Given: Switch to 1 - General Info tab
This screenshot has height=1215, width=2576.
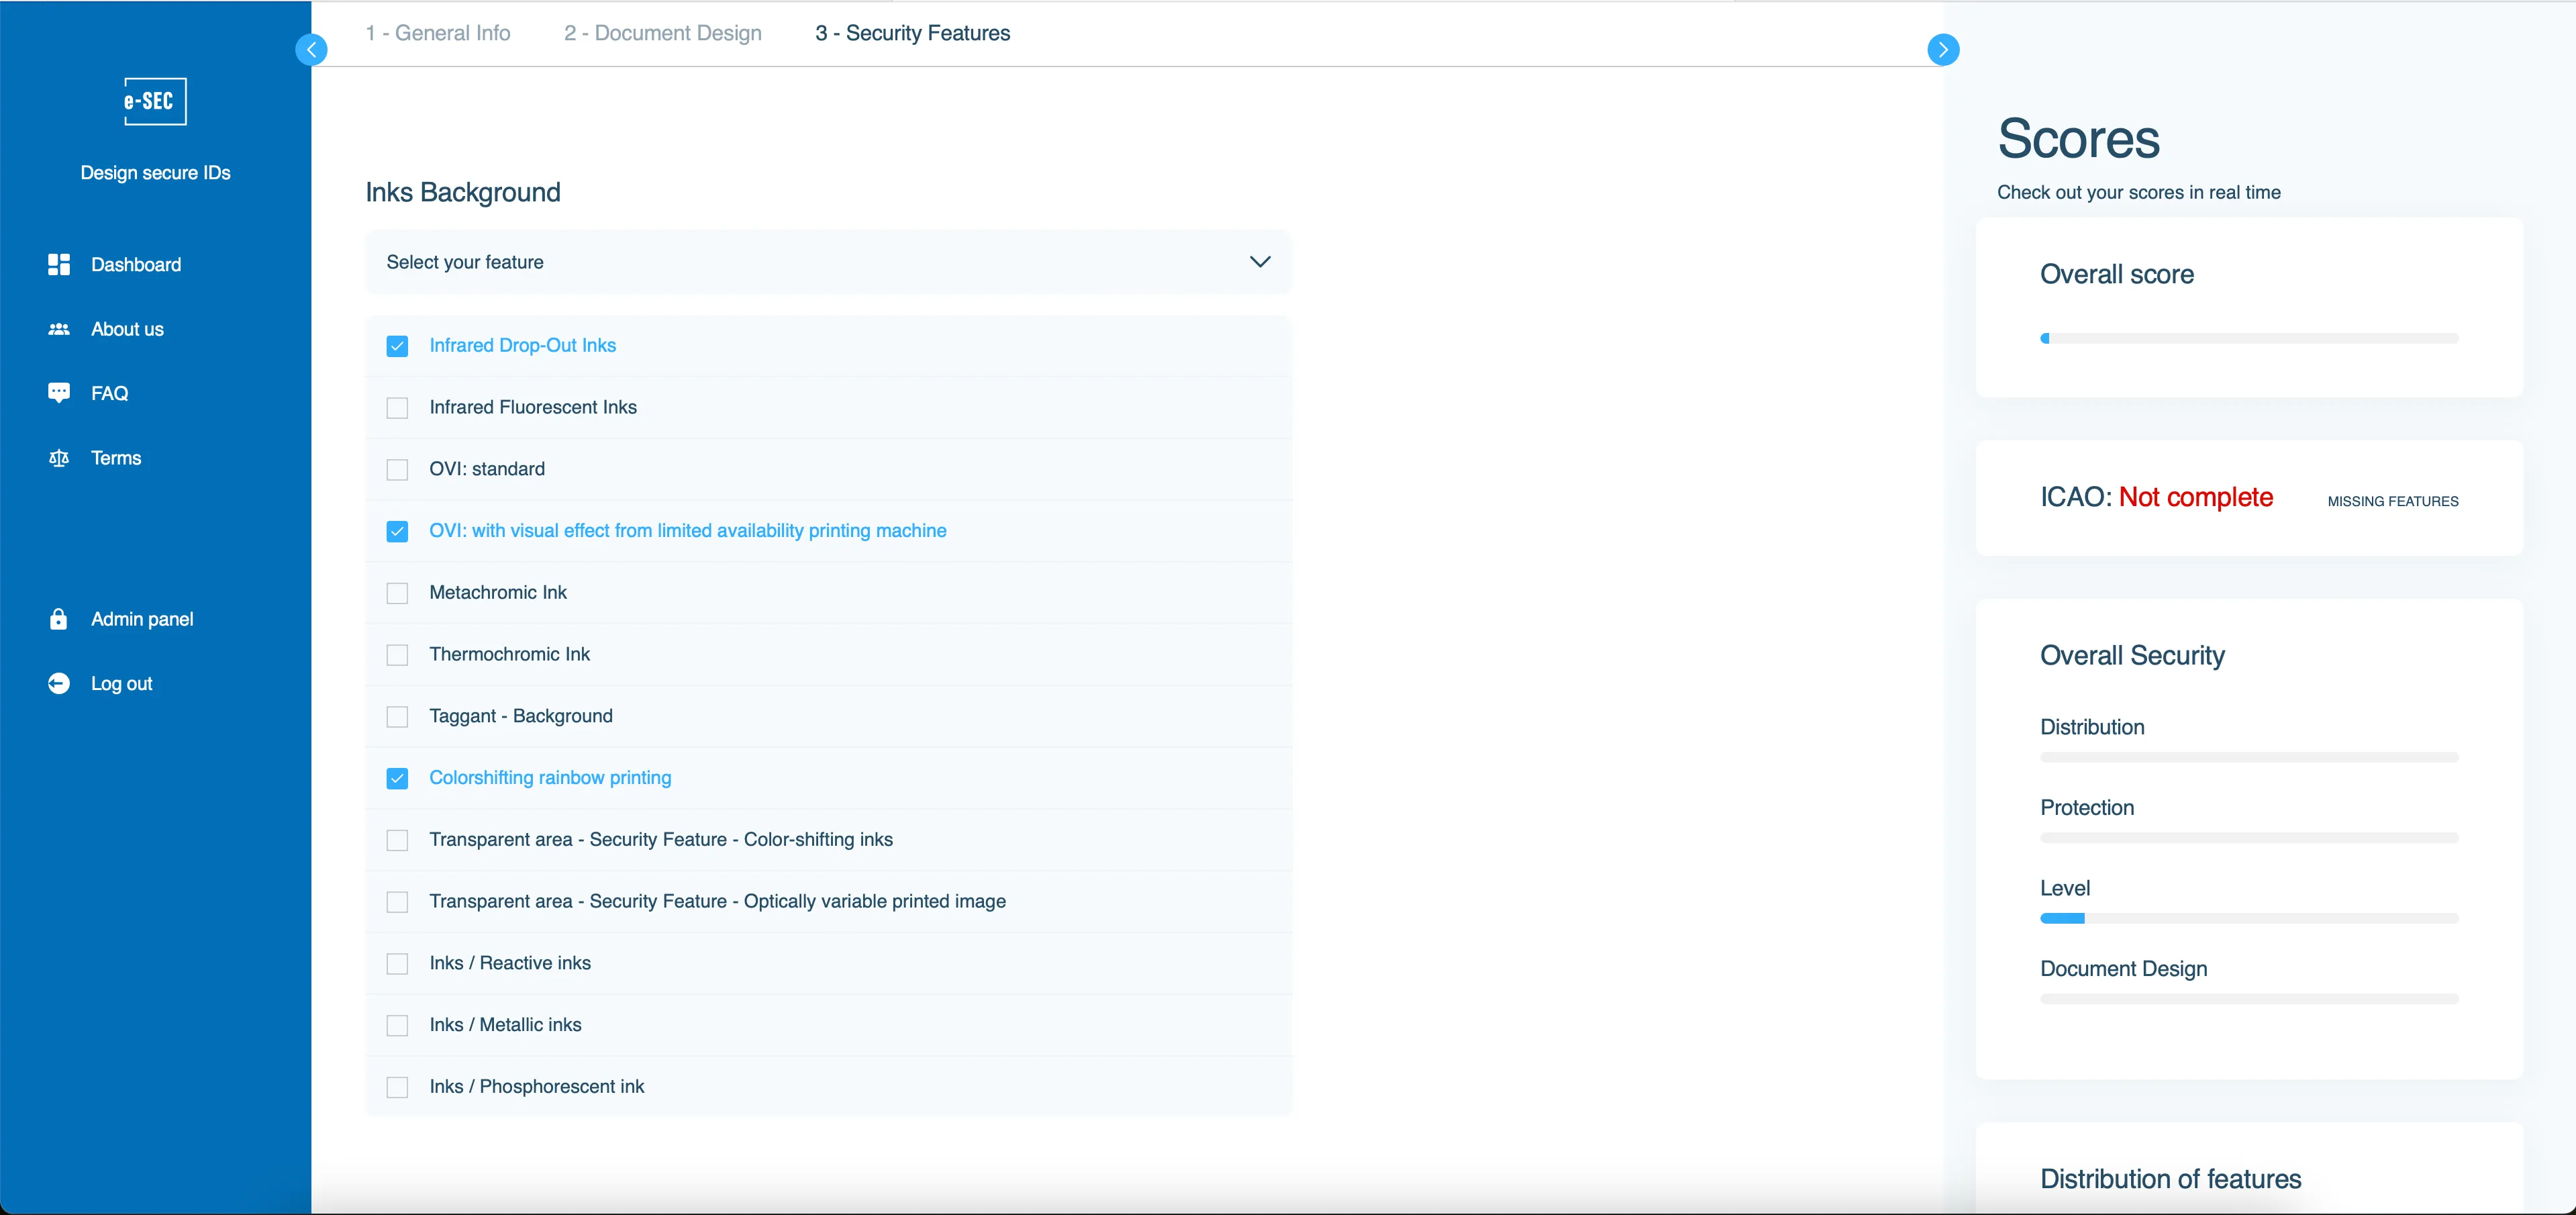Looking at the screenshot, I should pos(438,33).
